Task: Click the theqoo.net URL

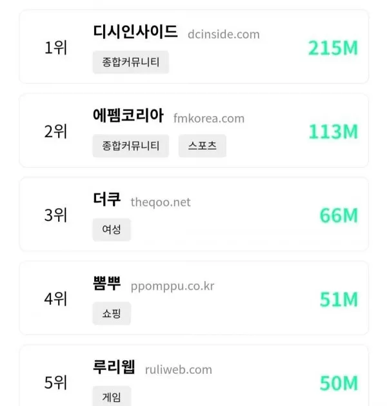Action: [161, 202]
